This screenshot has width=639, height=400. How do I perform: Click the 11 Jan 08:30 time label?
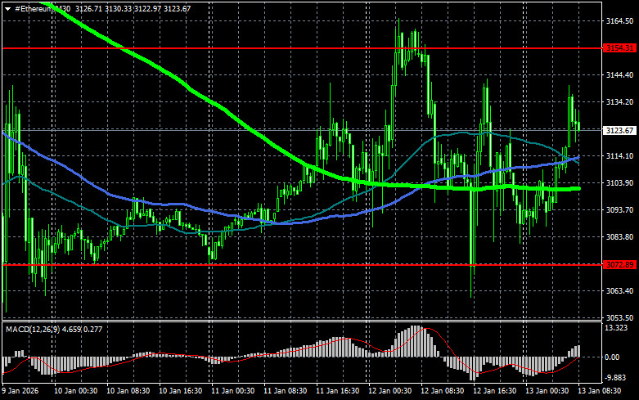pos(286,391)
